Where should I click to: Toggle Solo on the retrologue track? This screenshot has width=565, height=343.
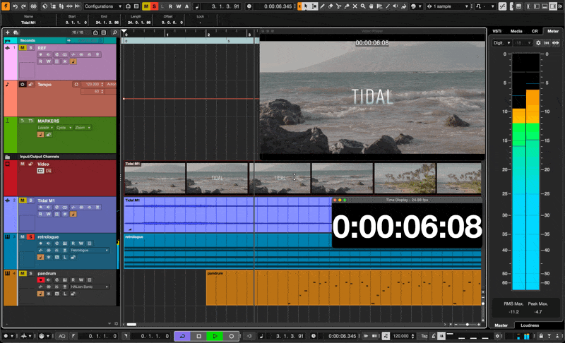(x=30, y=236)
